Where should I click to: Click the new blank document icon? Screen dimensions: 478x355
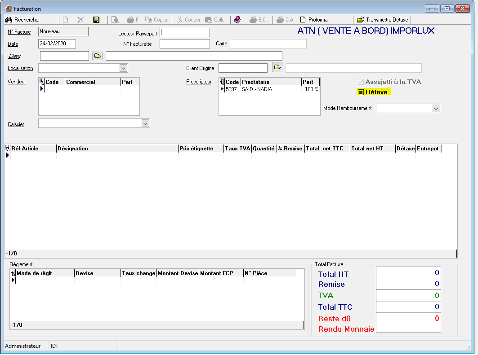click(x=66, y=20)
